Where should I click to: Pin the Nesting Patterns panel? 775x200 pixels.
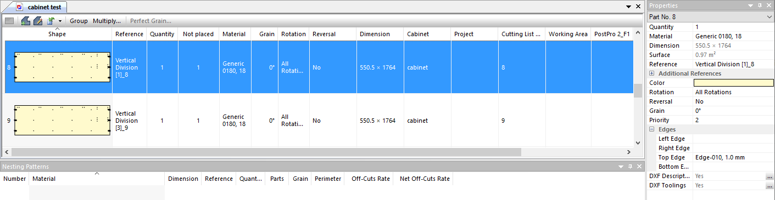coord(631,166)
